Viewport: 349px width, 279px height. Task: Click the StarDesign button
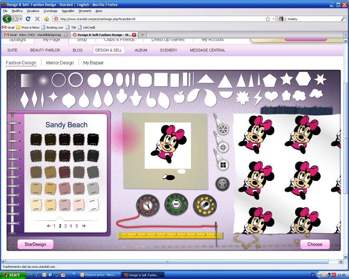[x=35, y=244]
